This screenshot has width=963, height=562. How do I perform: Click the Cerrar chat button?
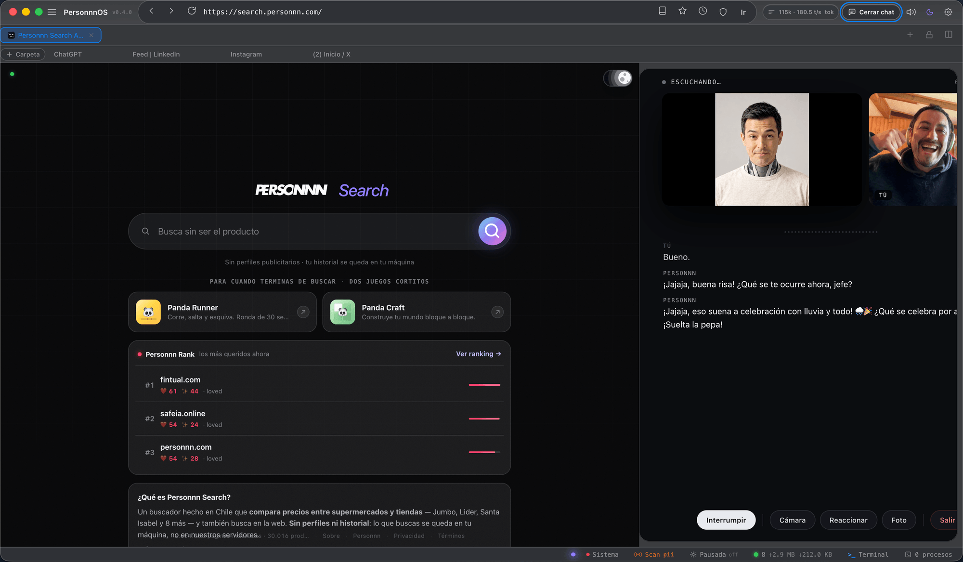click(871, 12)
